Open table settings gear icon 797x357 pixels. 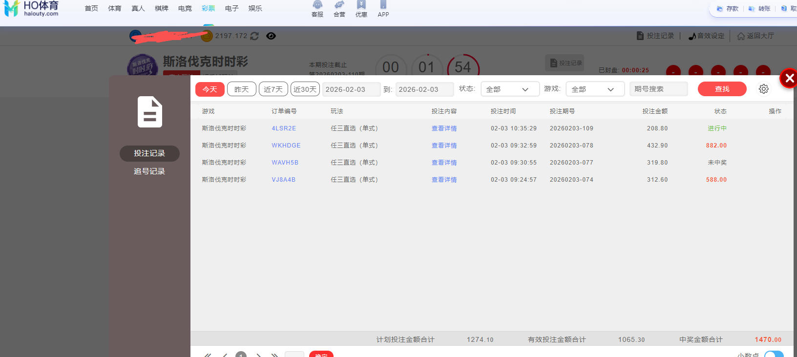pyautogui.click(x=764, y=89)
